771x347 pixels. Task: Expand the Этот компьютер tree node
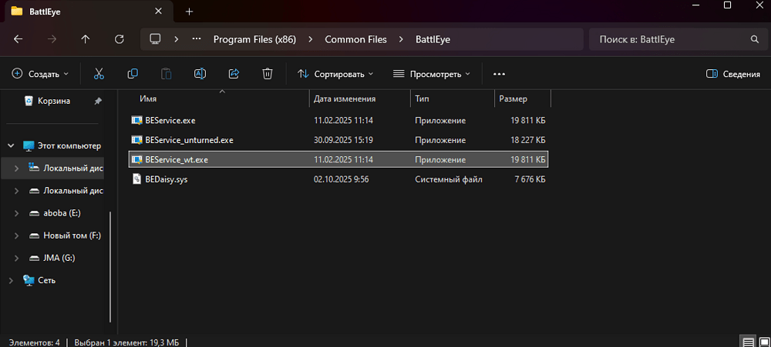tap(11, 145)
